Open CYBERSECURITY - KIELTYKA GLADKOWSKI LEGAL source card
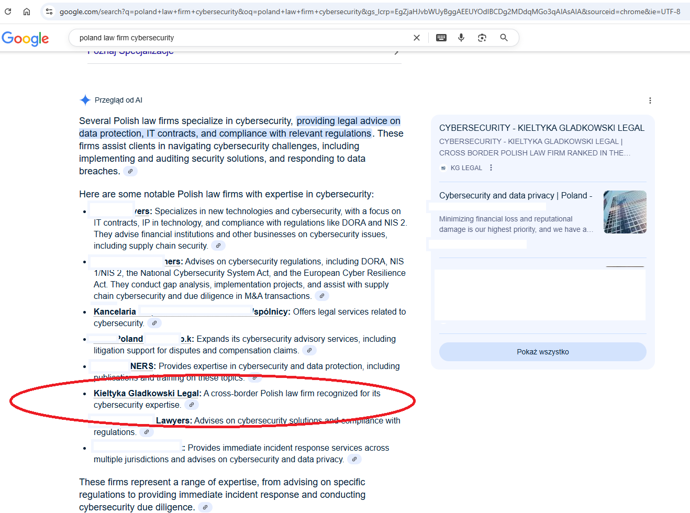Screen dimensions: 690x513 [x=541, y=128]
